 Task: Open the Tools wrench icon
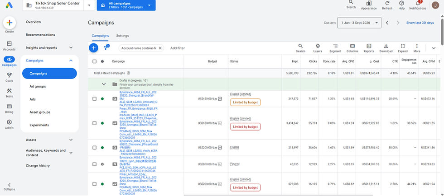tap(10, 91)
